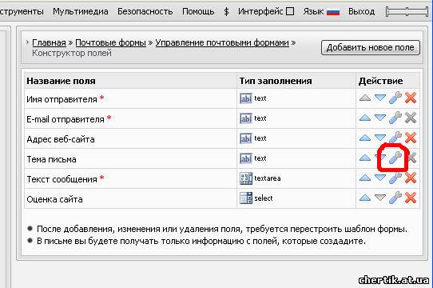This screenshot has width=433, height=288.
Task: Delete the Текст сообщения field
Action: 411,178
